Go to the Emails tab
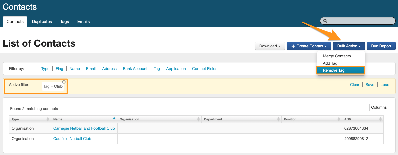The image size is (398, 155). pos(83,22)
